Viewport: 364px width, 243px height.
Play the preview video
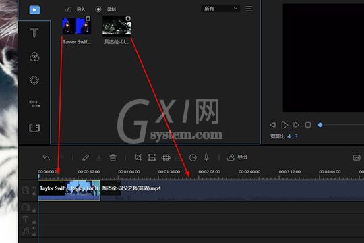[x=284, y=125]
